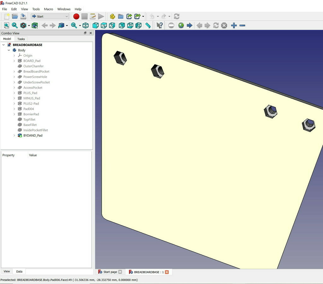Create a new empty document

[x=6, y=16]
